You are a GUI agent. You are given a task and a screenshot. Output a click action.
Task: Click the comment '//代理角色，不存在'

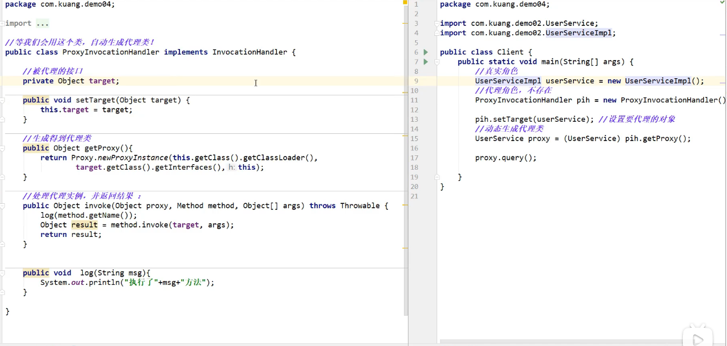point(513,91)
